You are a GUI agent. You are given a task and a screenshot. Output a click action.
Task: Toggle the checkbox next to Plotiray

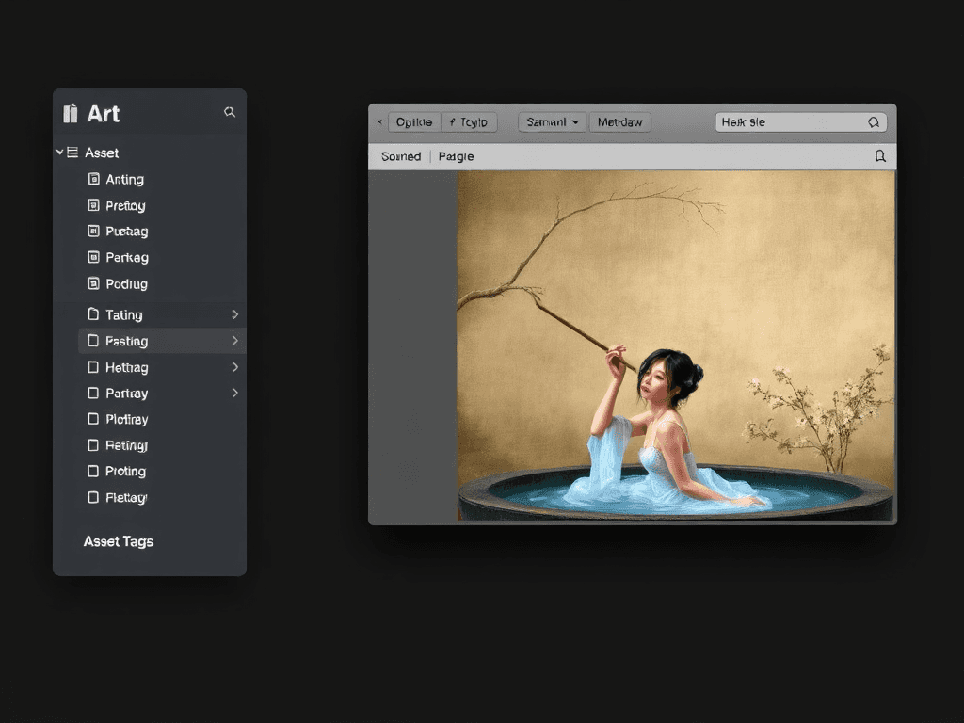[x=93, y=419]
